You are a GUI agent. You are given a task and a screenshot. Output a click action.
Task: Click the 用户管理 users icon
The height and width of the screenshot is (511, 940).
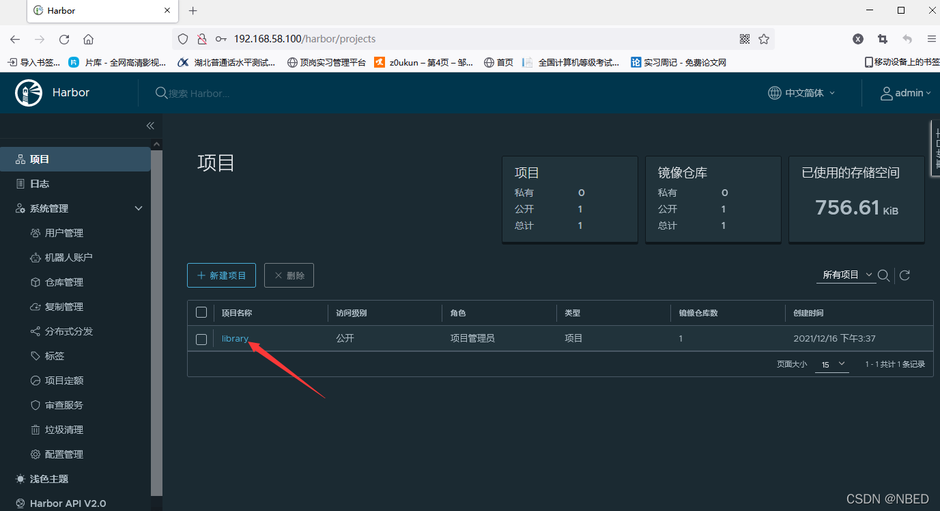pyautogui.click(x=35, y=233)
